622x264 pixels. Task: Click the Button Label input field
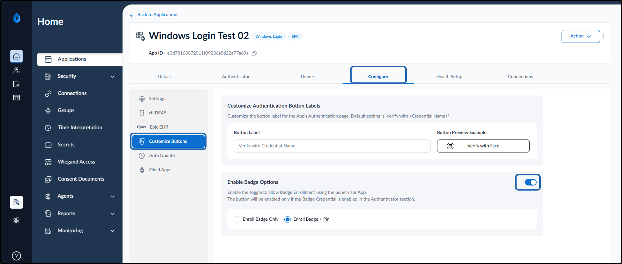point(332,146)
